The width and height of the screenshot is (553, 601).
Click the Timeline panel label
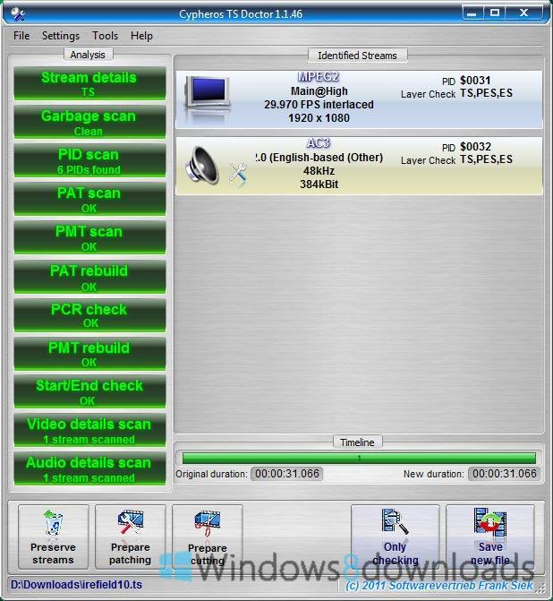(357, 442)
